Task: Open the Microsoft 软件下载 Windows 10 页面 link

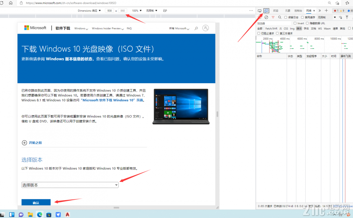Action: coord(112,100)
